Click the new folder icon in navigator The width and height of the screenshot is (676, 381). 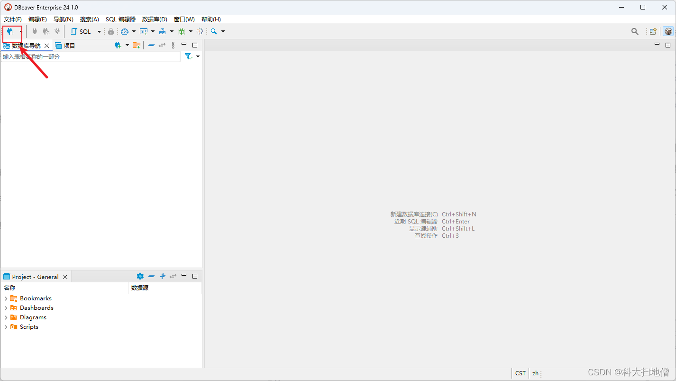point(136,45)
